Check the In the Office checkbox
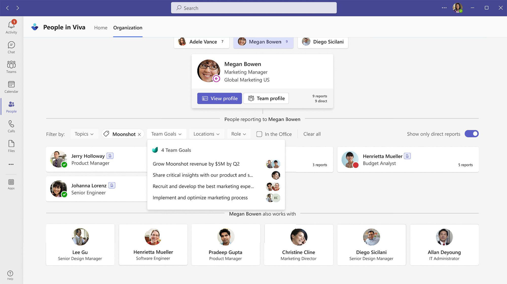The image size is (507, 284). tap(259, 134)
